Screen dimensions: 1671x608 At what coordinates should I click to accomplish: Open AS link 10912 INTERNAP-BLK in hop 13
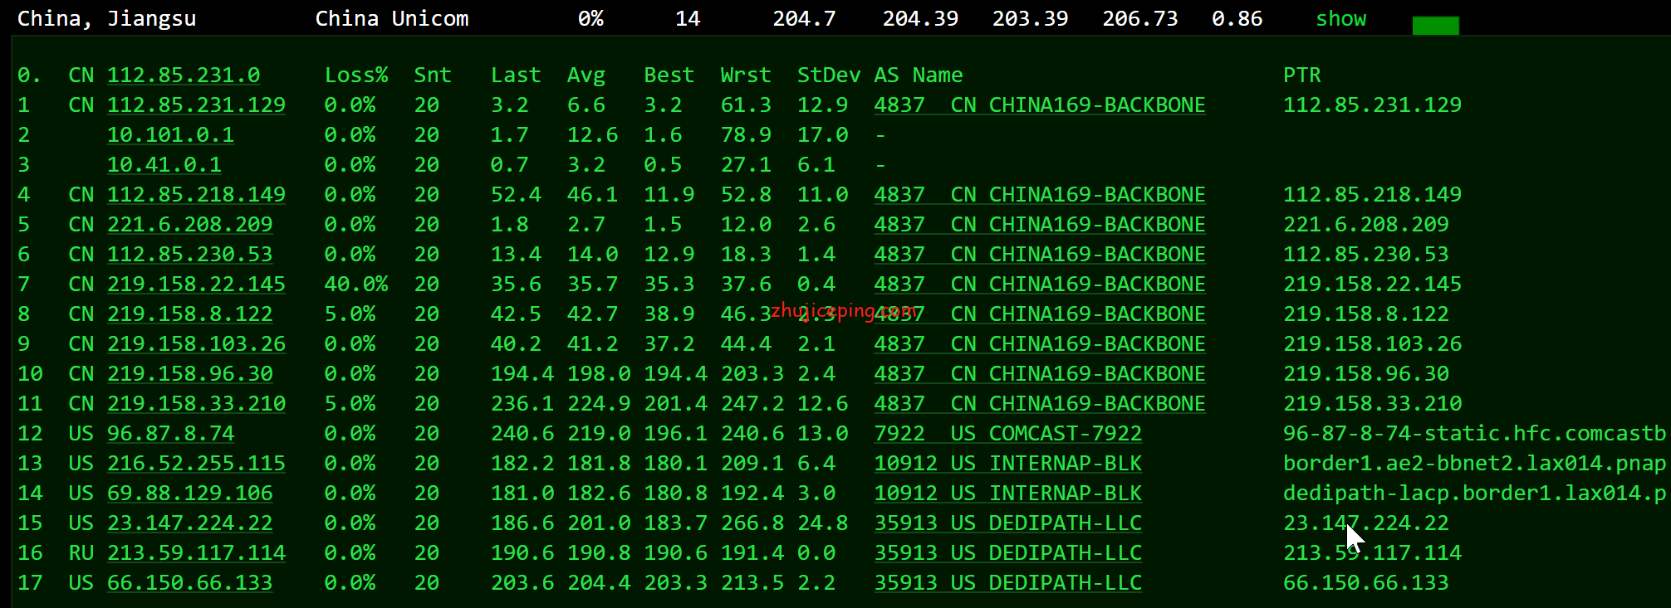[x=1007, y=464]
